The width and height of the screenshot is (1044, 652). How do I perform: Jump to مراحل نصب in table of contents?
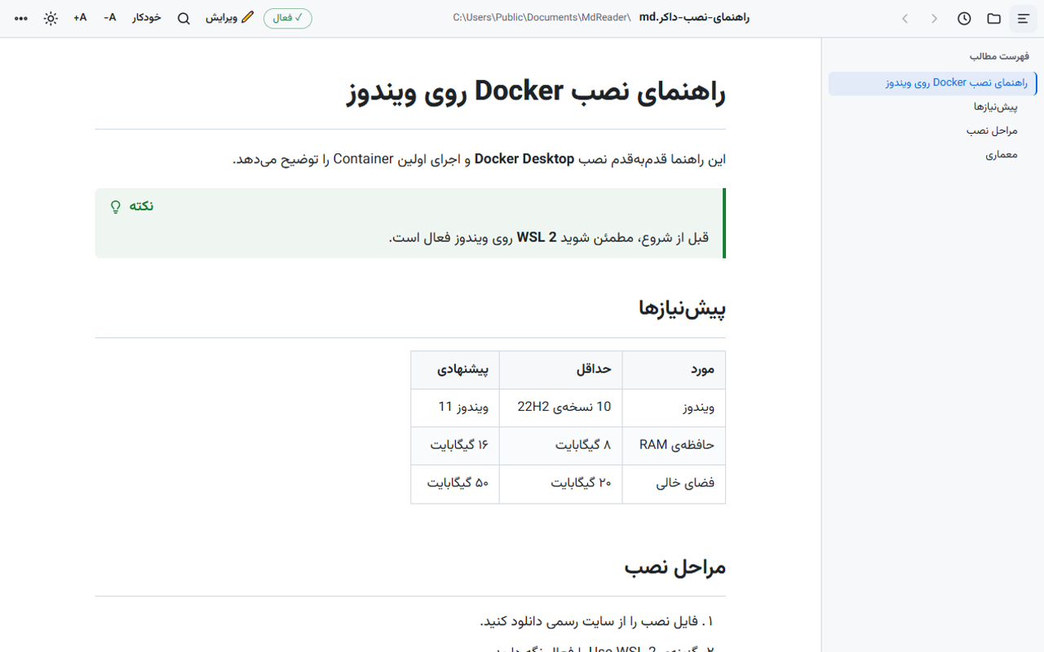[x=992, y=130]
